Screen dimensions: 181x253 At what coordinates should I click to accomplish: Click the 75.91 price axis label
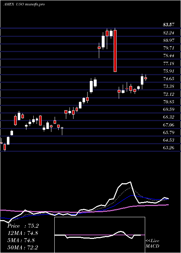(169, 71)
